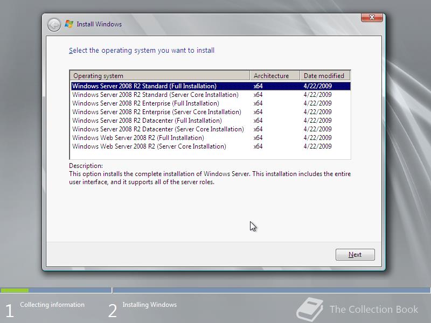This screenshot has width=431, height=323.
Task: Click x64 in the Web Server Full Installation row
Action: click(258, 138)
